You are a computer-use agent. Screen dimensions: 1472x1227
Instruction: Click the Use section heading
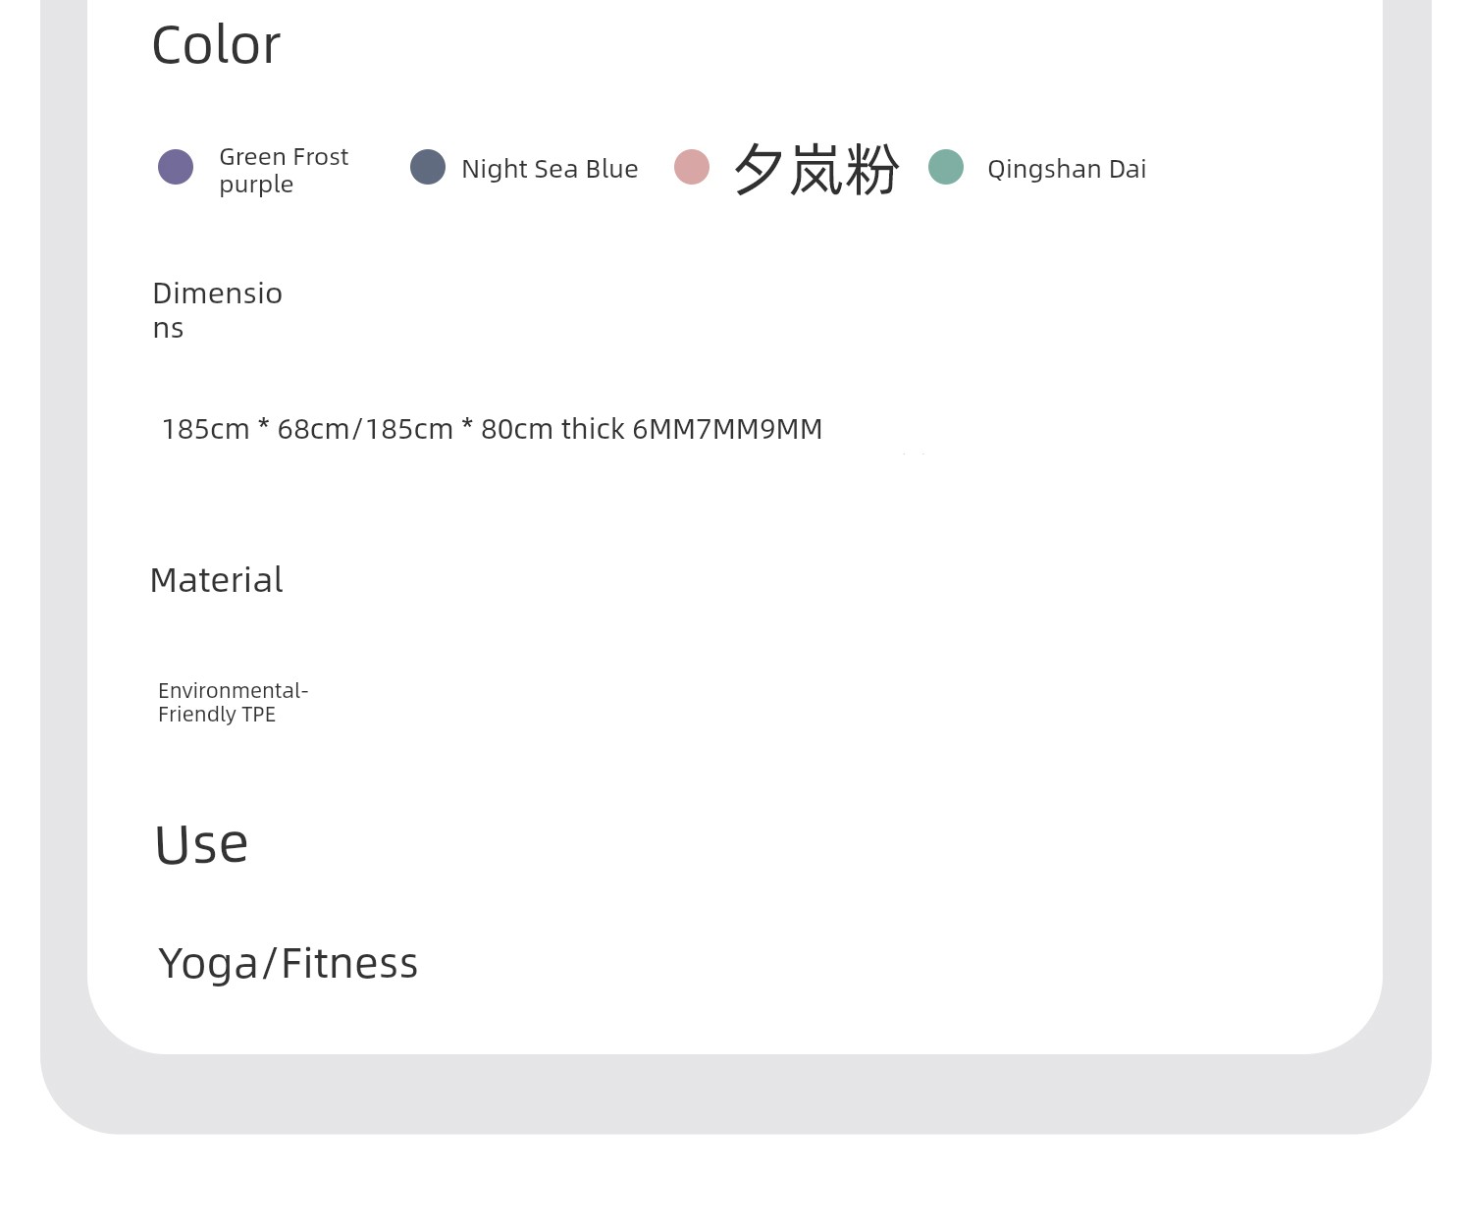point(201,844)
